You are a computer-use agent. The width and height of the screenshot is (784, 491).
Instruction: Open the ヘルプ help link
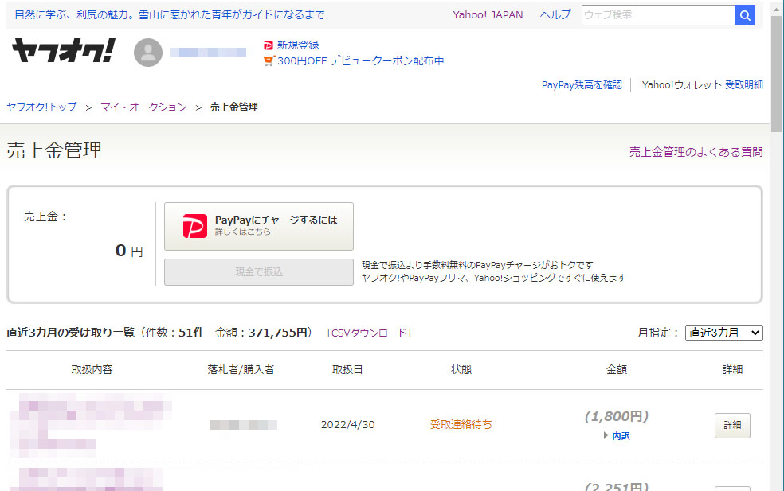(555, 15)
